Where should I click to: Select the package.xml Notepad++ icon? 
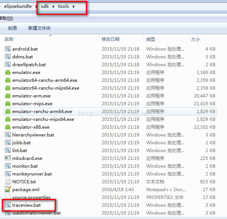click(8, 190)
